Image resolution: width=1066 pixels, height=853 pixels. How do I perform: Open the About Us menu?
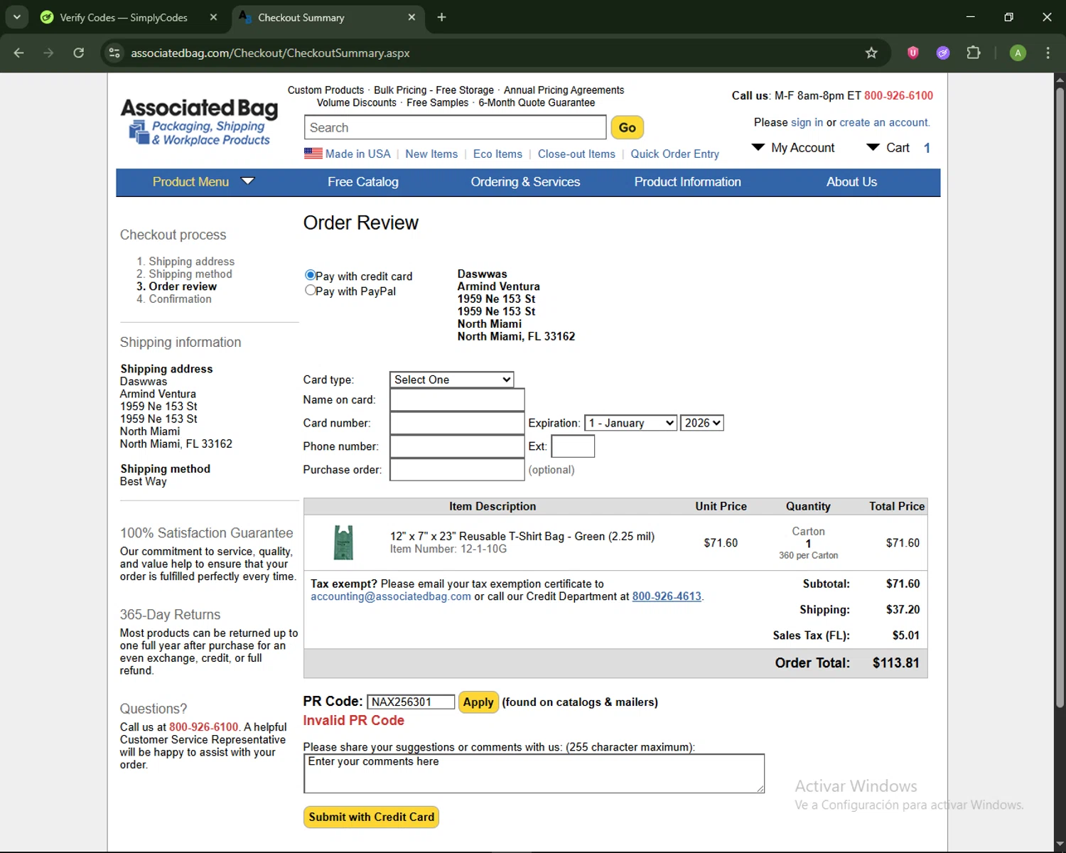coord(851,182)
